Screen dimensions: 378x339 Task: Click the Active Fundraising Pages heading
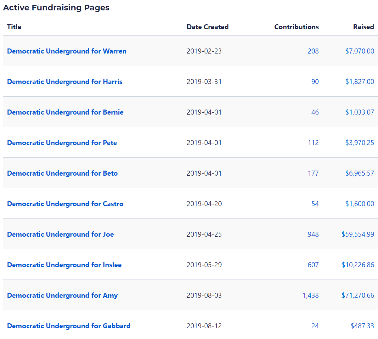pos(56,8)
